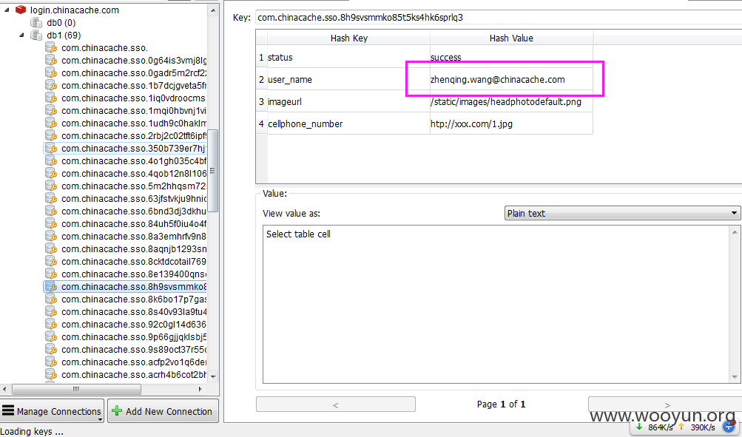Collapse the db1 (69) database node
This screenshot has height=437, width=742.
point(21,35)
